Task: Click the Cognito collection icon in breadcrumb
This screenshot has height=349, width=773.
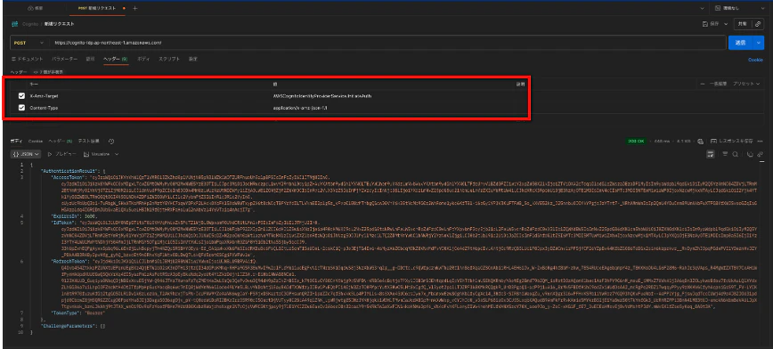Action: tap(15, 24)
